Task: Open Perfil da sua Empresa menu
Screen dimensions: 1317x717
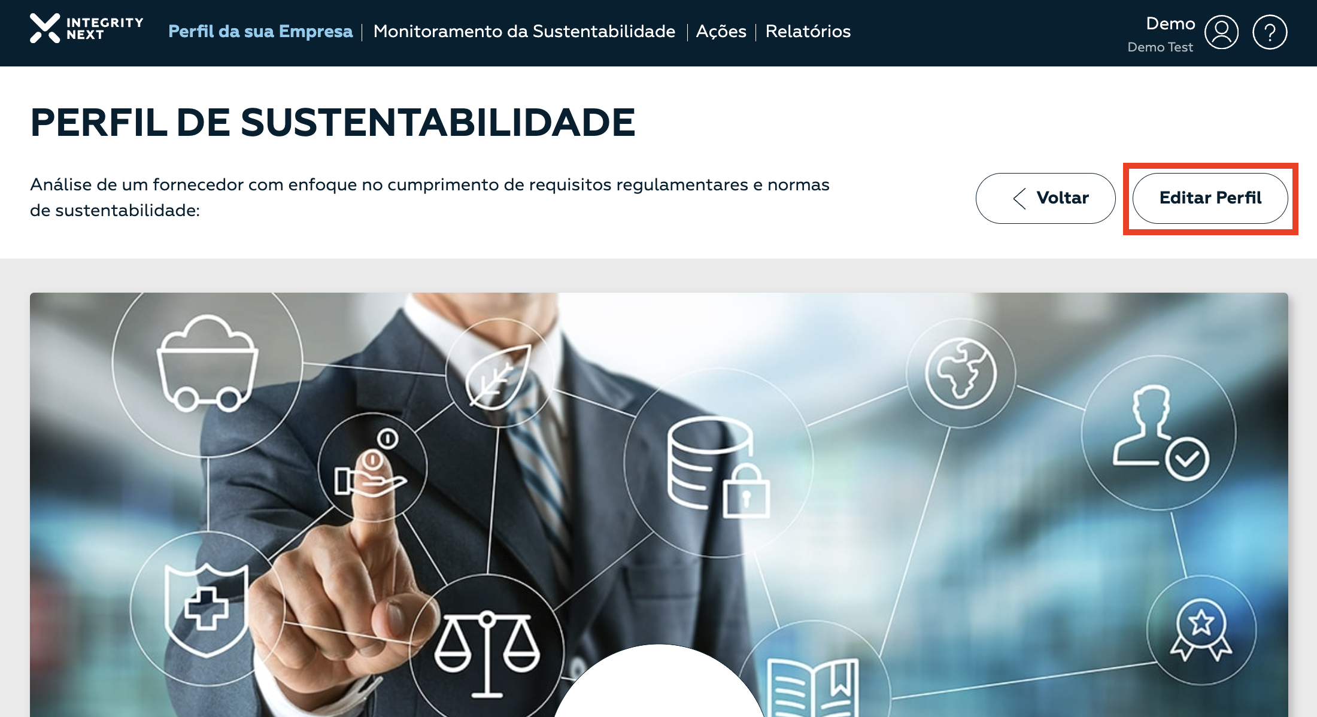Action: (x=260, y=31)
